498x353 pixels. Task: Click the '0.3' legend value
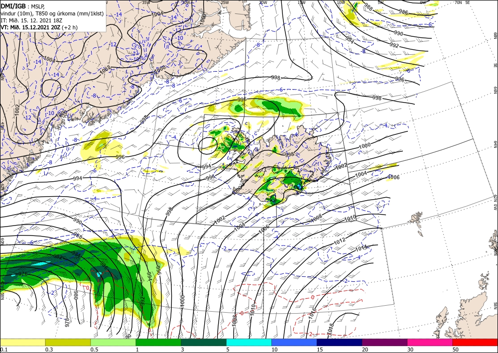(x=49, y=350)
